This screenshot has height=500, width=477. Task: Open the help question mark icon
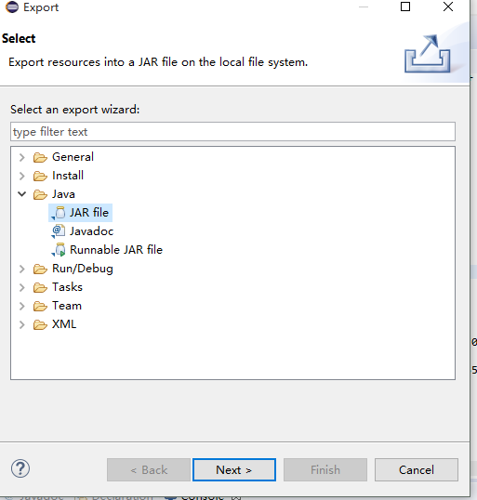click(20, 468)
